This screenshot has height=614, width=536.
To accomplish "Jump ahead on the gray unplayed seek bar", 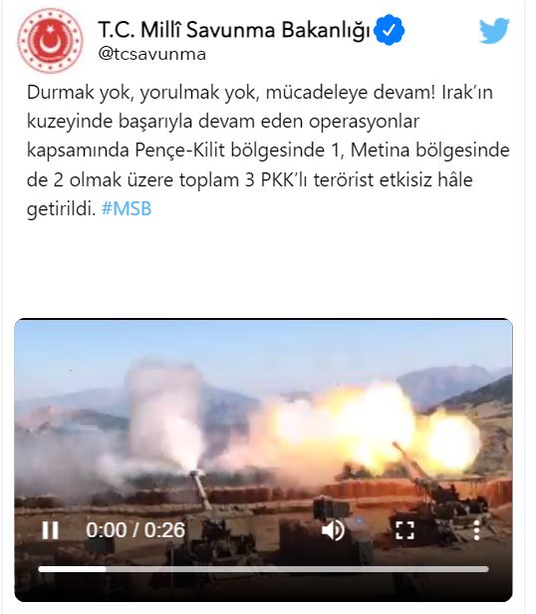I will point(297,569).
